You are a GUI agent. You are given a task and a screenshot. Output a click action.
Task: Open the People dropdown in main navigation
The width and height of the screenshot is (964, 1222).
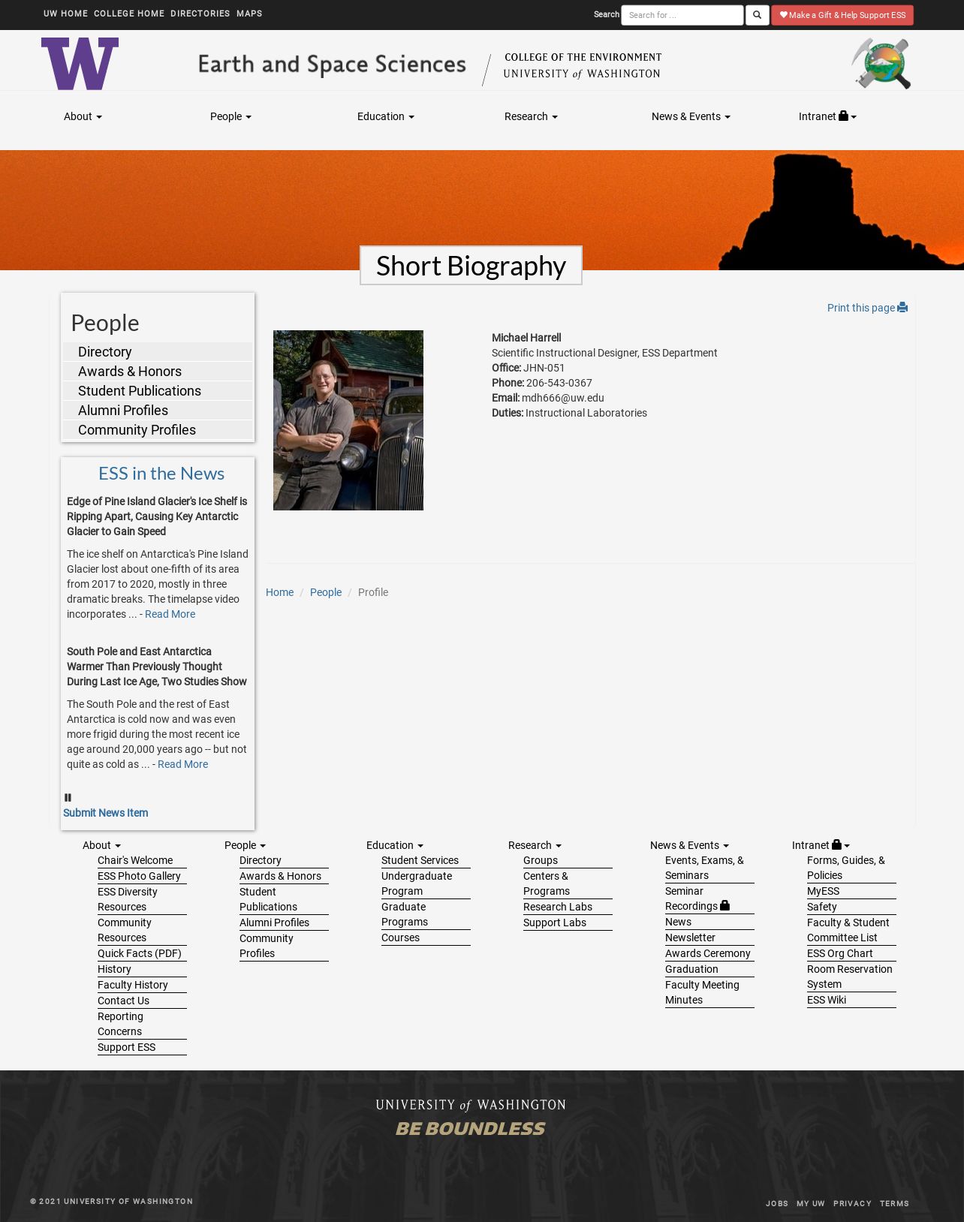click(x=230, y=116)
